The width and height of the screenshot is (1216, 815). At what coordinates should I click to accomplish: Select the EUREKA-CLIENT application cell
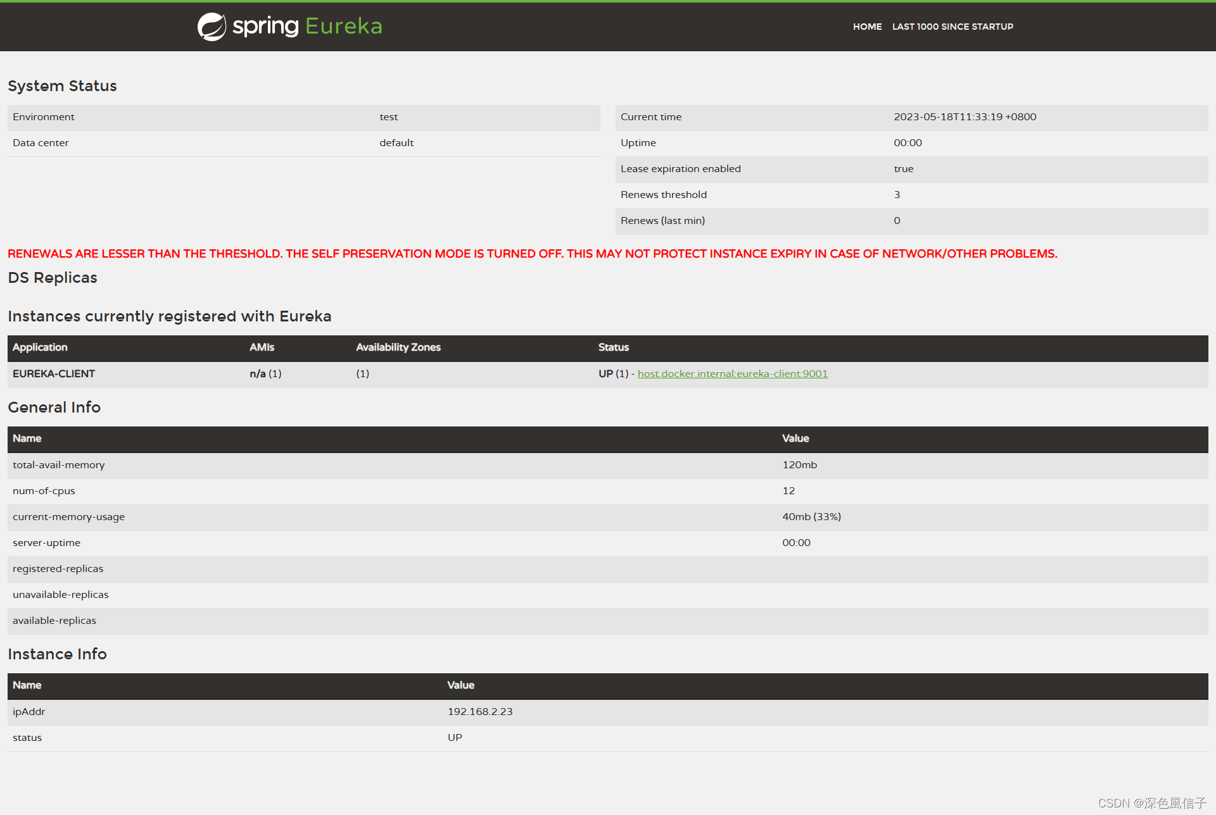click(54, 374)
